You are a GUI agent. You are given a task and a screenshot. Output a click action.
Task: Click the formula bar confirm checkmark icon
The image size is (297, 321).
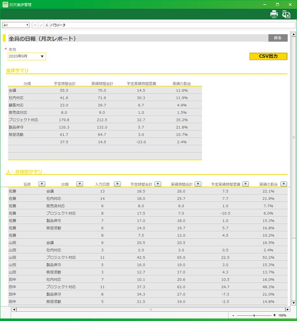[41, 25]
